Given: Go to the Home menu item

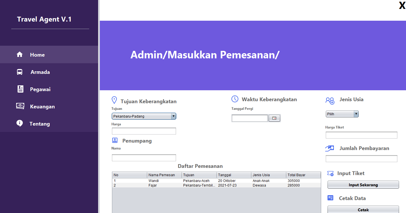Looking at the screenshot, I should pos(49,54).
